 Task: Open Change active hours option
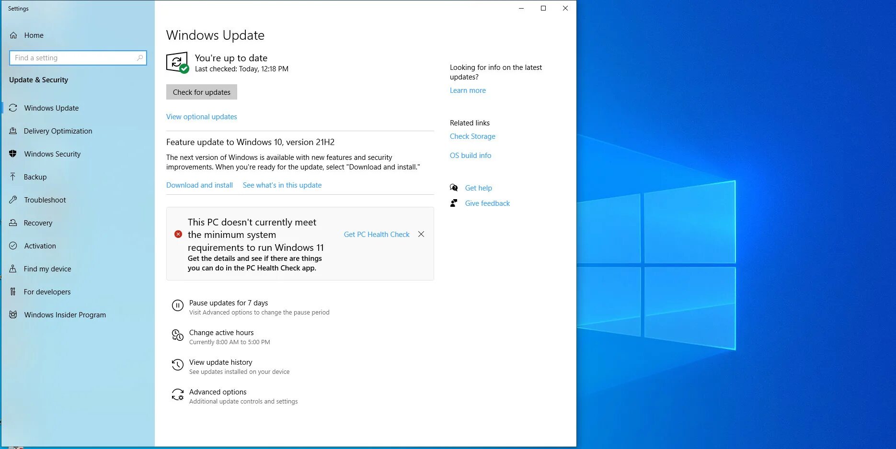221,333
